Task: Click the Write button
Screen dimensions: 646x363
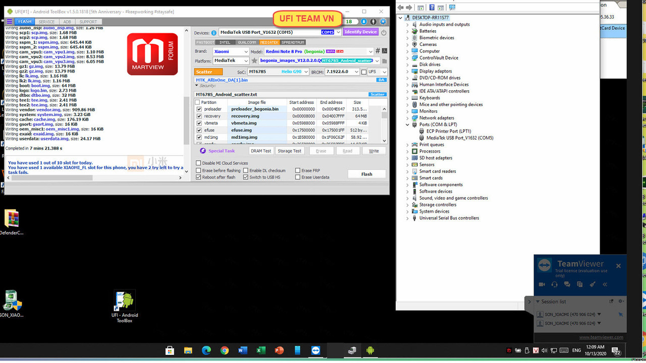Action: tap(374, 151)
